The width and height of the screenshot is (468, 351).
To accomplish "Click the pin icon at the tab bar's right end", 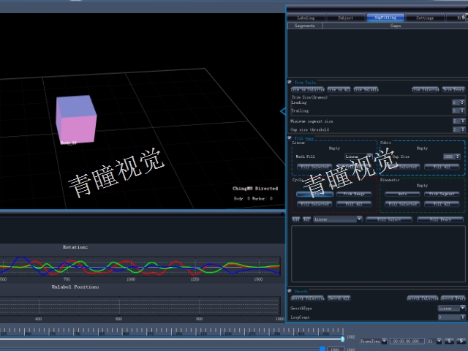I will (464, 18).
